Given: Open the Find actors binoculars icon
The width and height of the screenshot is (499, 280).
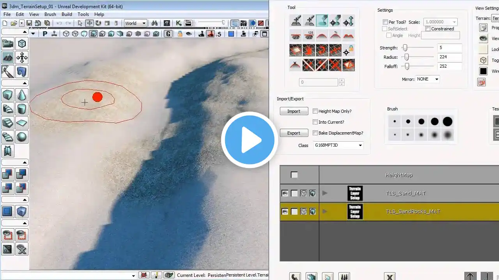Looking at the screenshot, I should (154, 23).
